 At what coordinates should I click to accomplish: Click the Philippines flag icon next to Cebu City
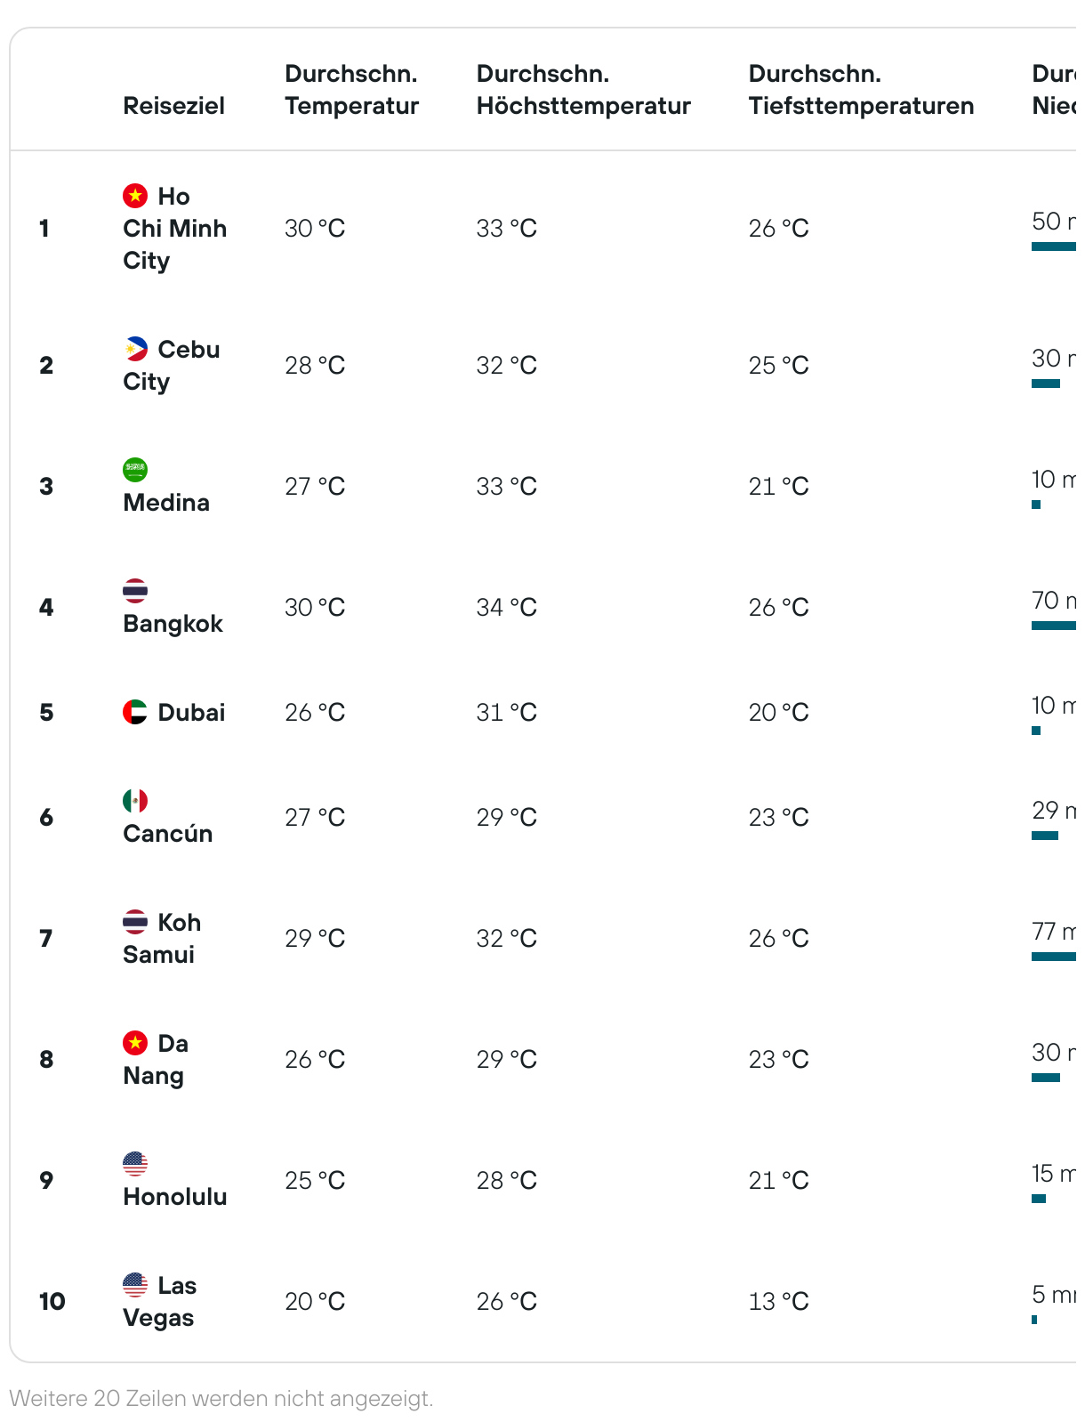[135, 348]
